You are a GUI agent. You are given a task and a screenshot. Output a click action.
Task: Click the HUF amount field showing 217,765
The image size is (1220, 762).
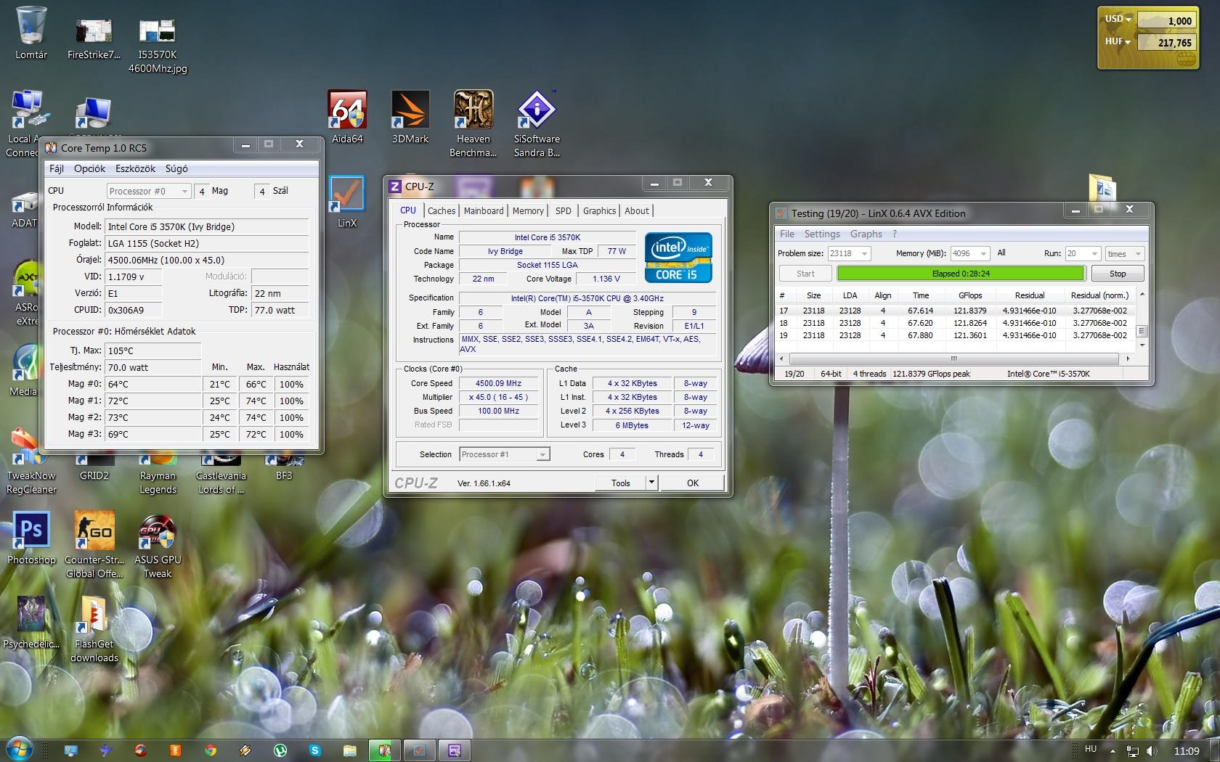(x=1166, y=43)
